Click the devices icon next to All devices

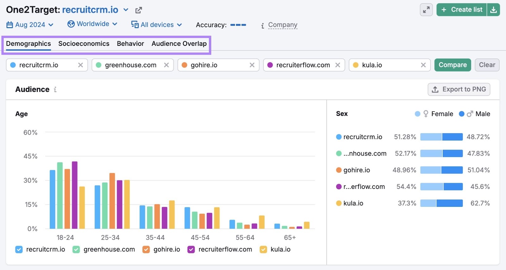click(135, 25)
